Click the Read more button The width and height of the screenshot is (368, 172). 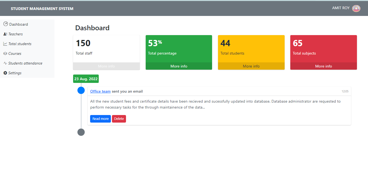coord(100,119)
